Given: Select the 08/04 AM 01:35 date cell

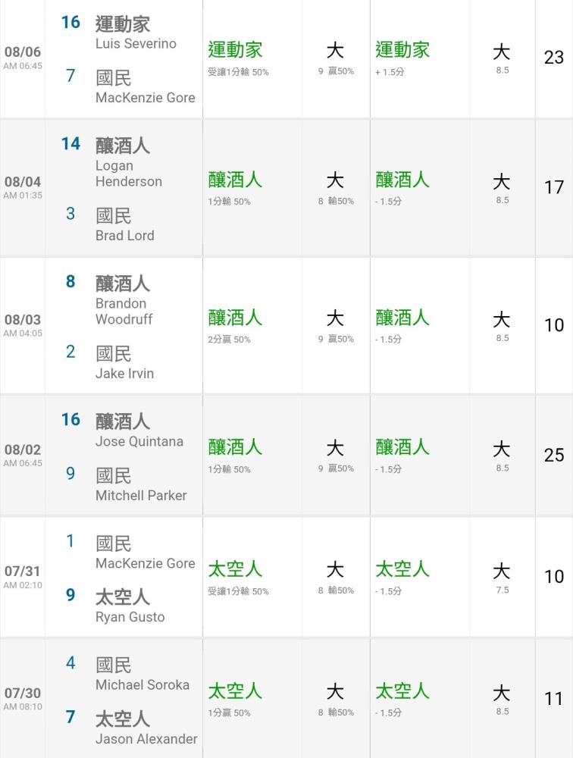Looking at the screenshot, I should [x=23, y=187].
